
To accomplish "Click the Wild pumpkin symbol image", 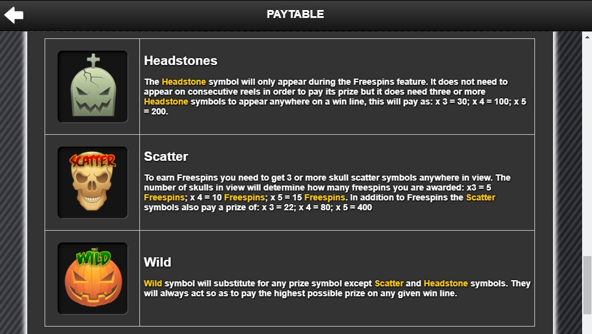I will [92, 278].
